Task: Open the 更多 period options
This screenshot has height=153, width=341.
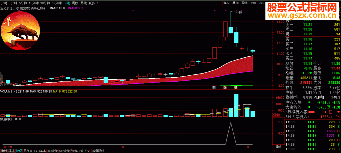Action: tap(92, 3)
